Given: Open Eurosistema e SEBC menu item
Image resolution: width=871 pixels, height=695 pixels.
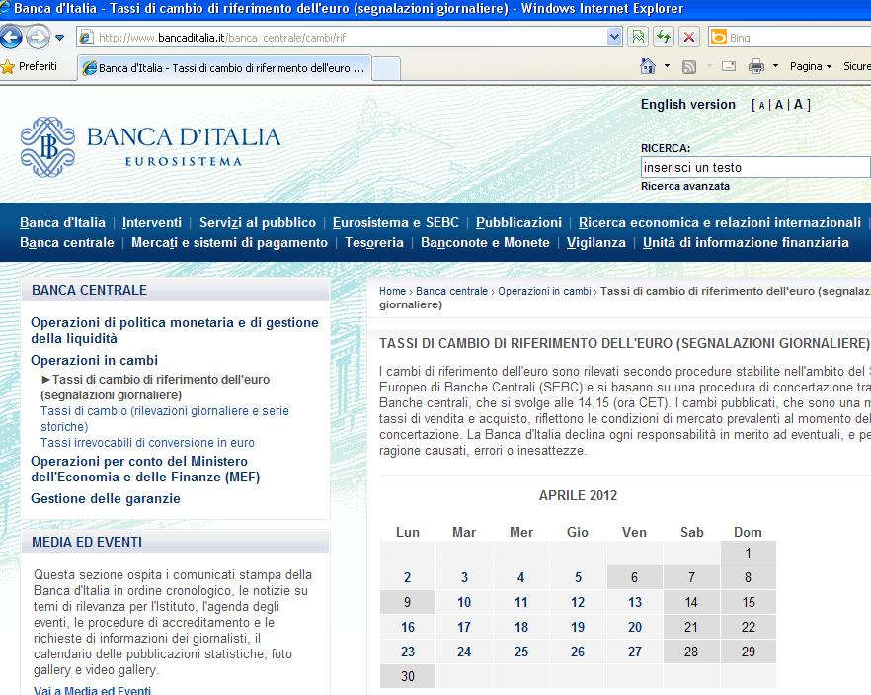Looking at the screenshot, I should 395,223.
